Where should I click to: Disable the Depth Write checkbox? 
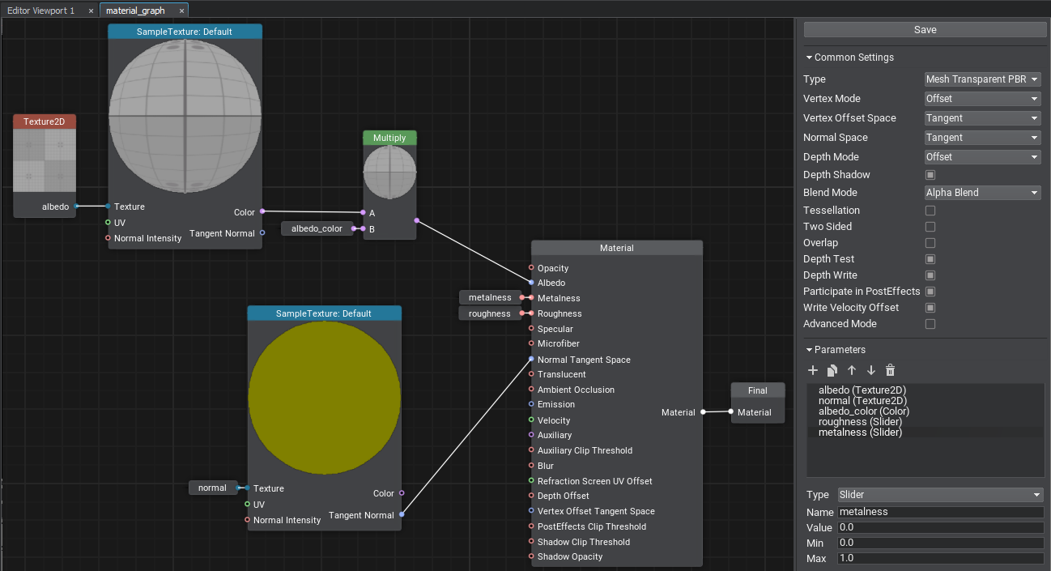930,275
